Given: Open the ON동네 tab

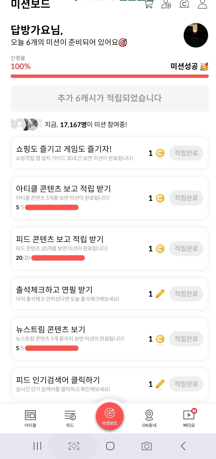Looking at the screenshot, I should coord(149,418).
